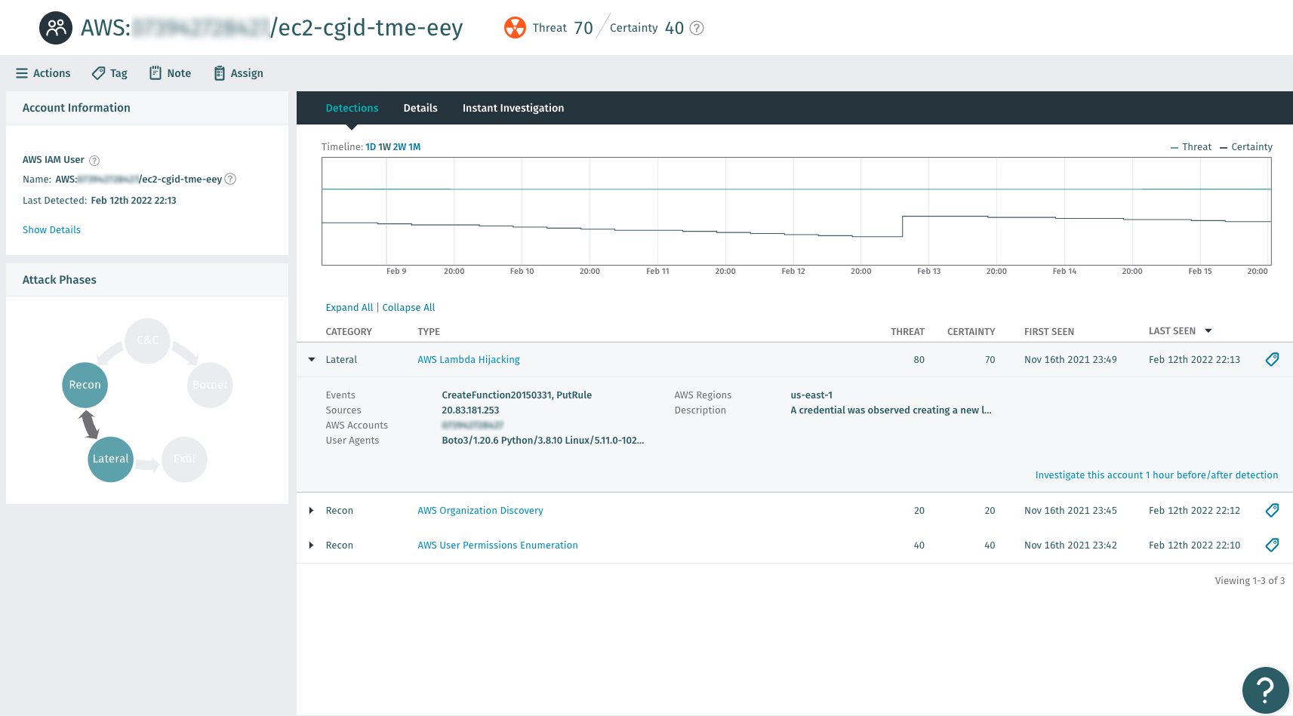1293x716 pixels.
Task: Click Investigate this account 1 hour link
Action: [1156, 475]
